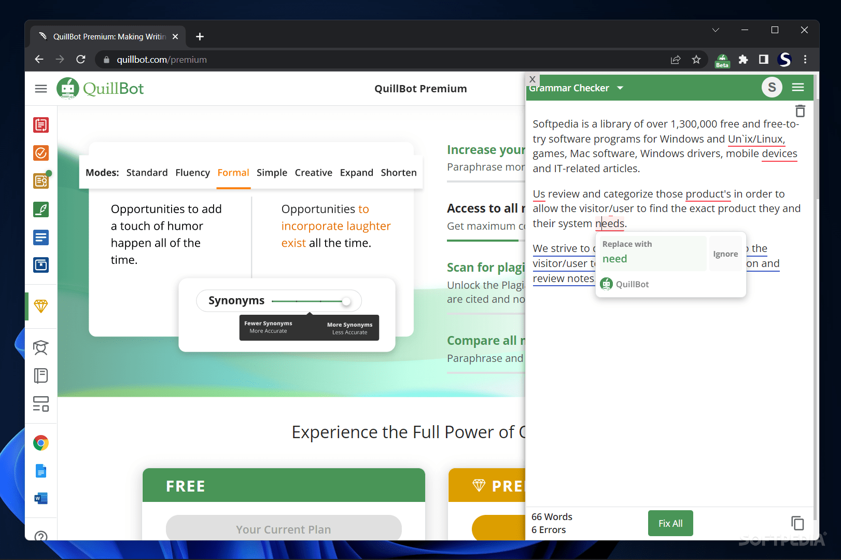Open the browser menu with three dots
The width and height of the screenshot is (841, 560).
pyautogui.click(x=805, y=60)
